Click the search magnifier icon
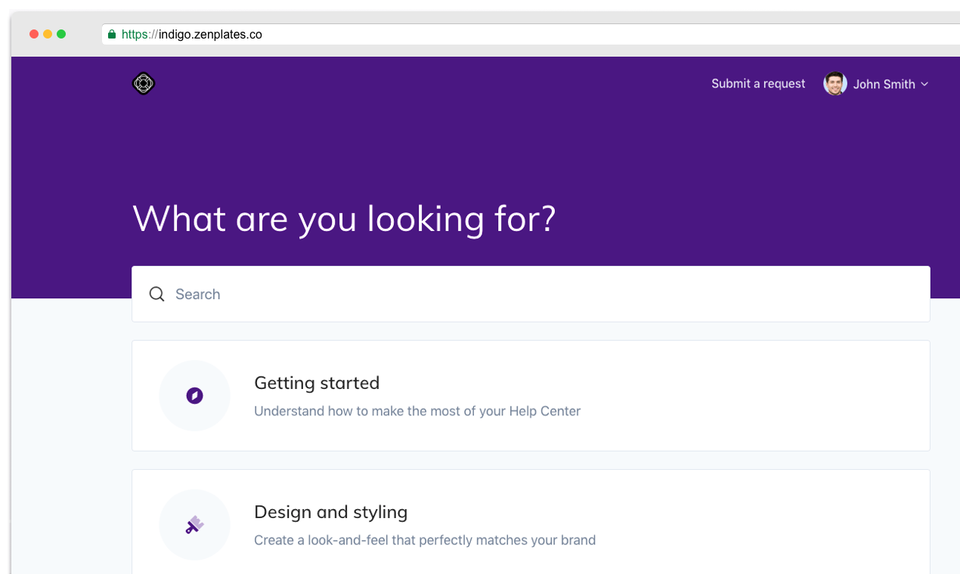 [x=156, y=295]
